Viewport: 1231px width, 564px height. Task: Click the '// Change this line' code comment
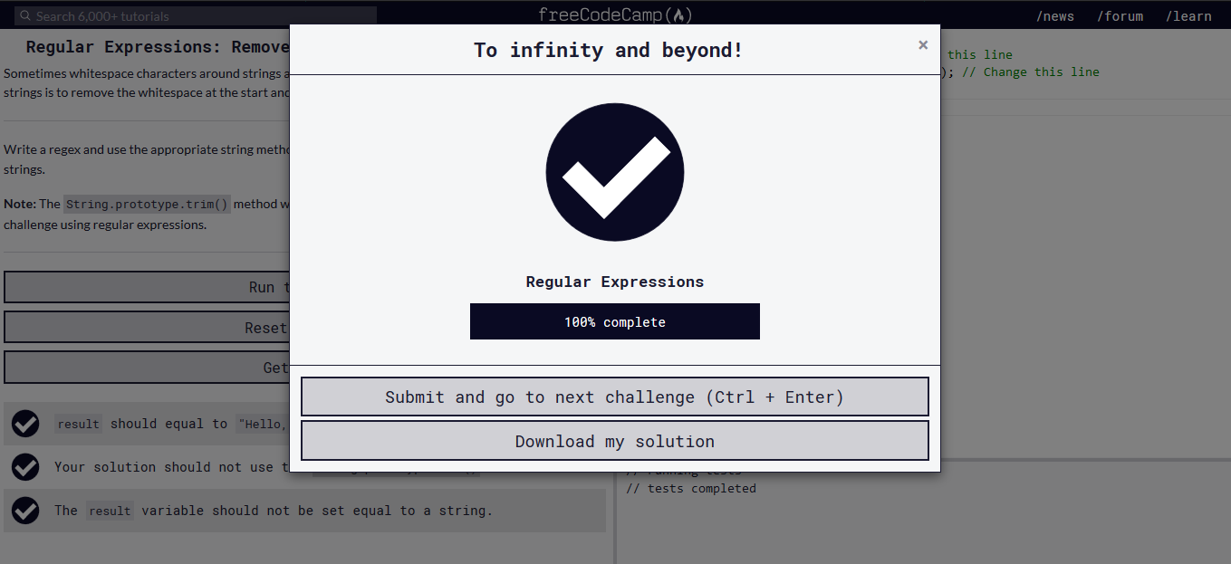pyautogui.click(x=1030, y=72)
